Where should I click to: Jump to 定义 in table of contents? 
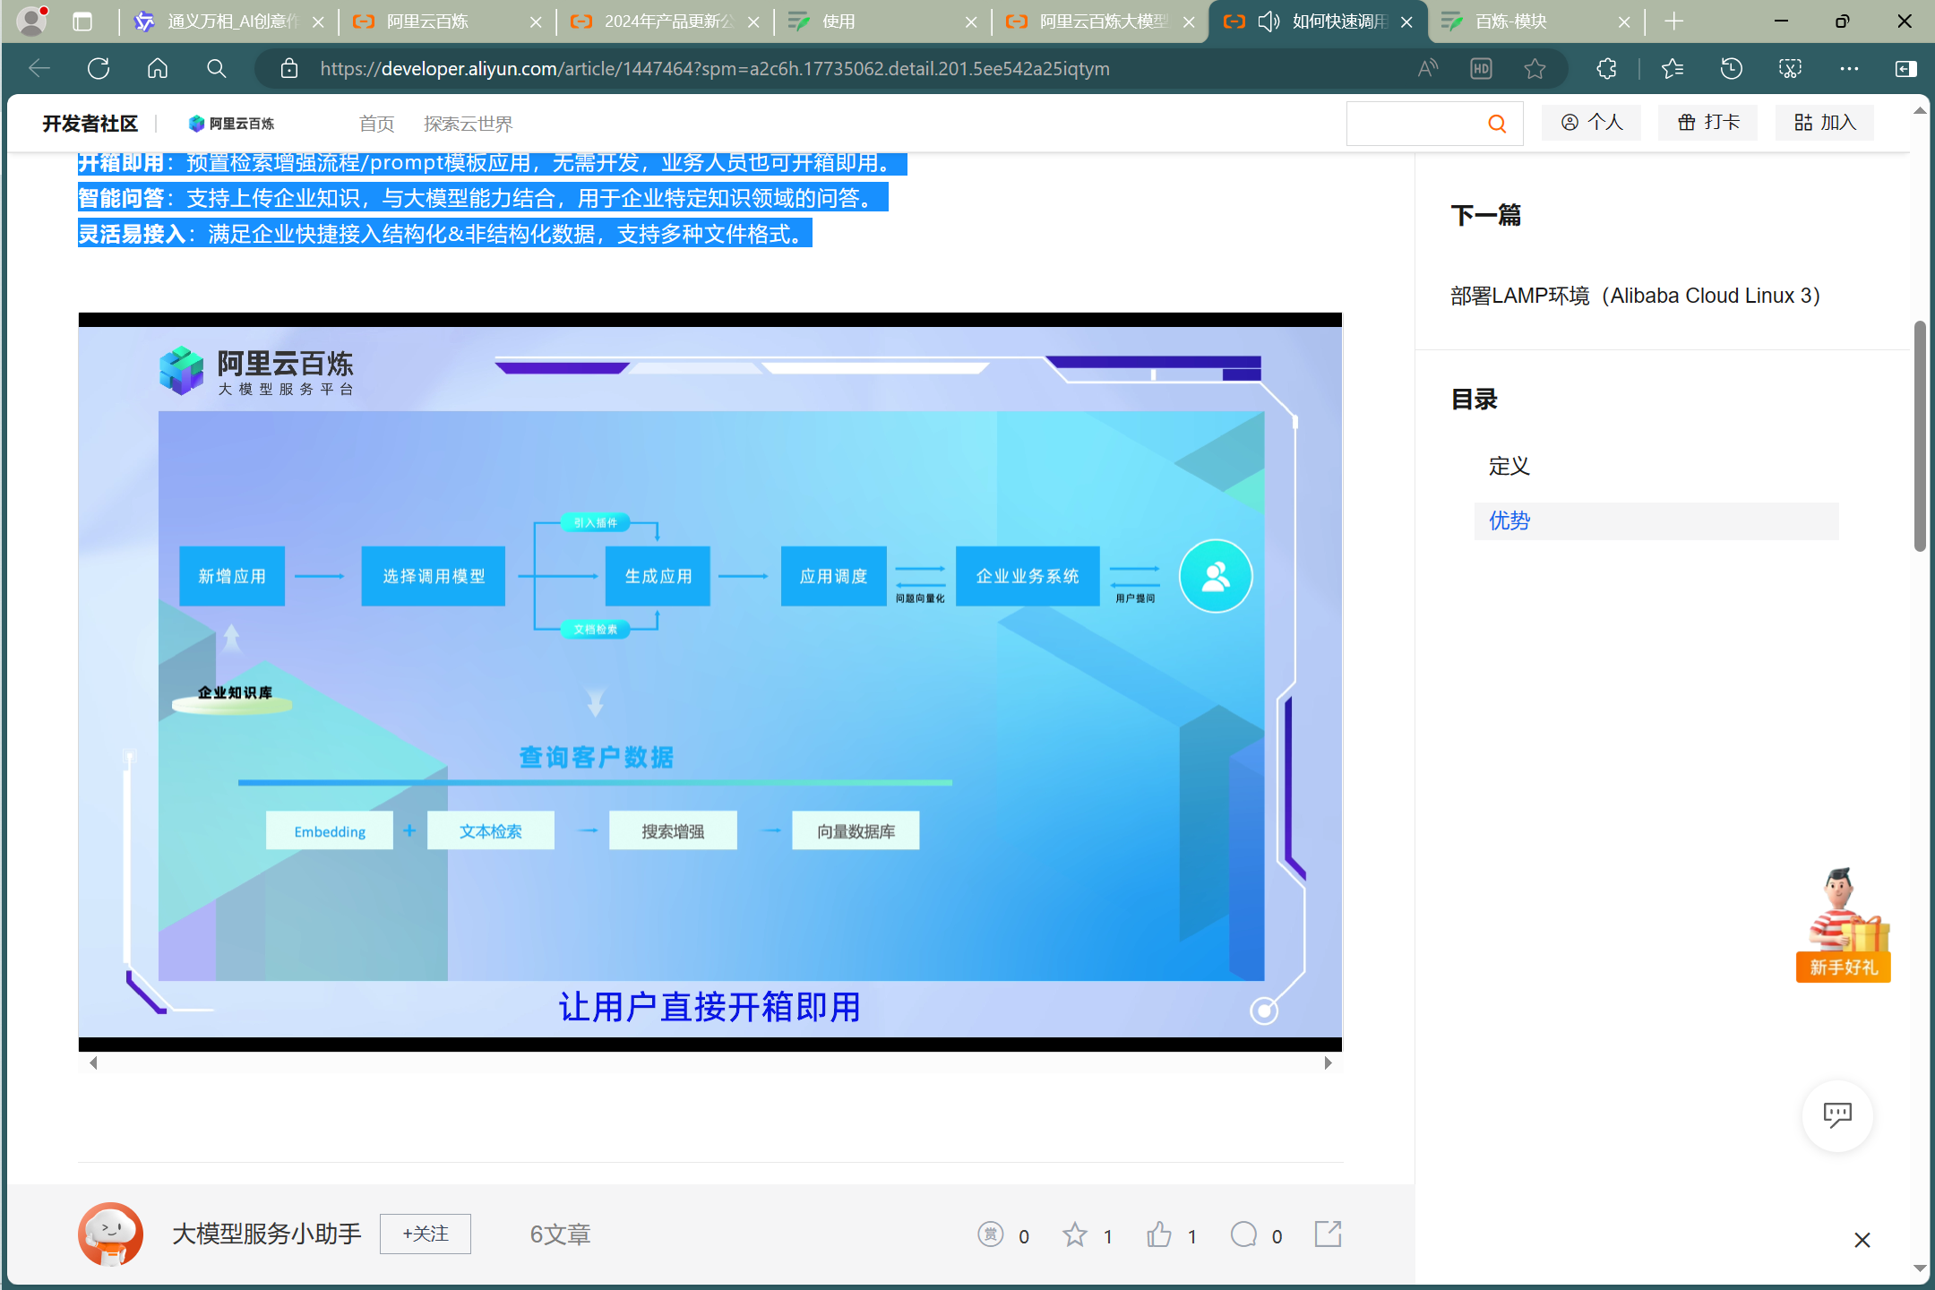[1509, 466]
